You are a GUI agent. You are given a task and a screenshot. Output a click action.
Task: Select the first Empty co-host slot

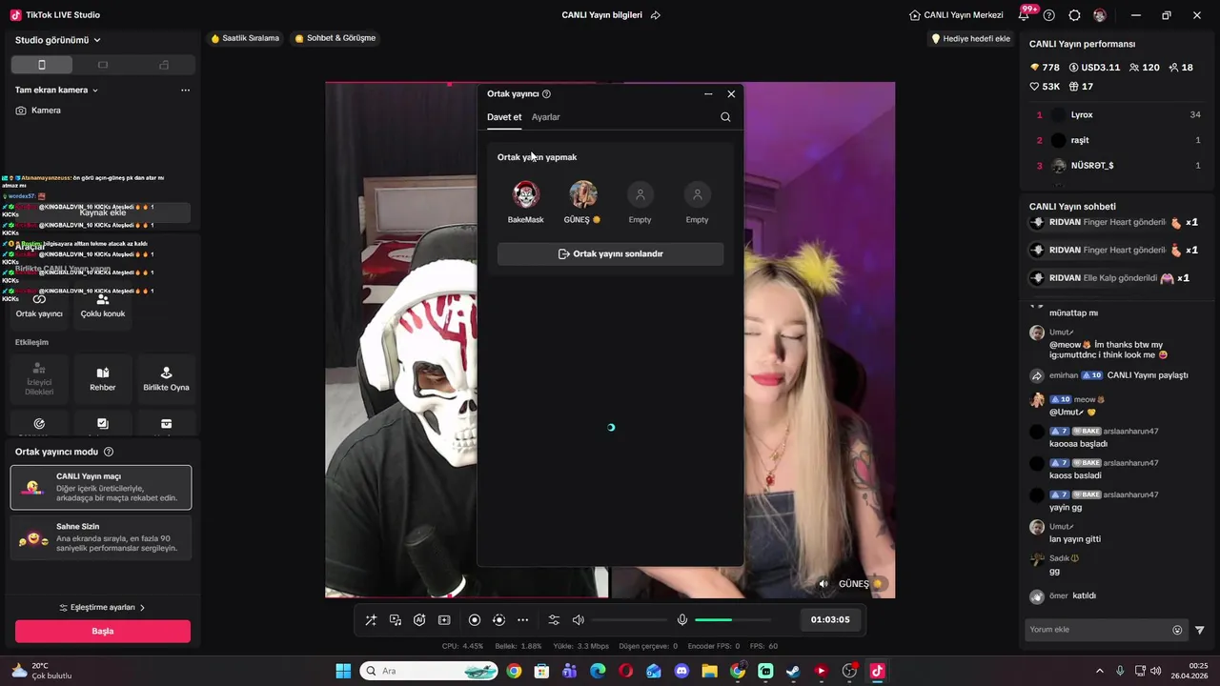[x=640, y=194]
